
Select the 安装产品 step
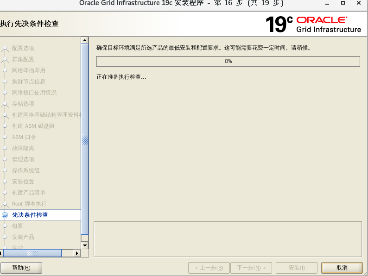tap(23, 237)
